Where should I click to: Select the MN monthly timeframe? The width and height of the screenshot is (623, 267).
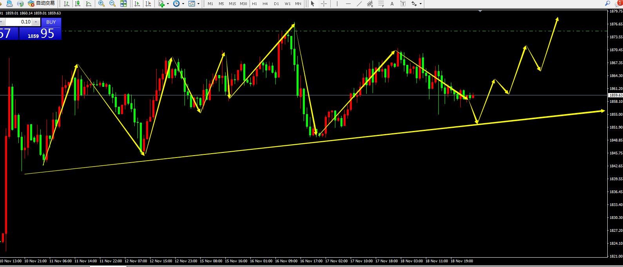[x=298, y=4]
